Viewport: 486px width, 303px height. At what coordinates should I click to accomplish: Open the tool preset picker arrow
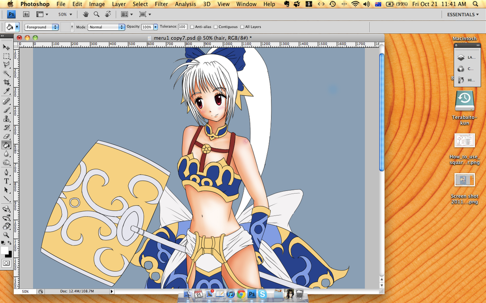pos(17,27)
